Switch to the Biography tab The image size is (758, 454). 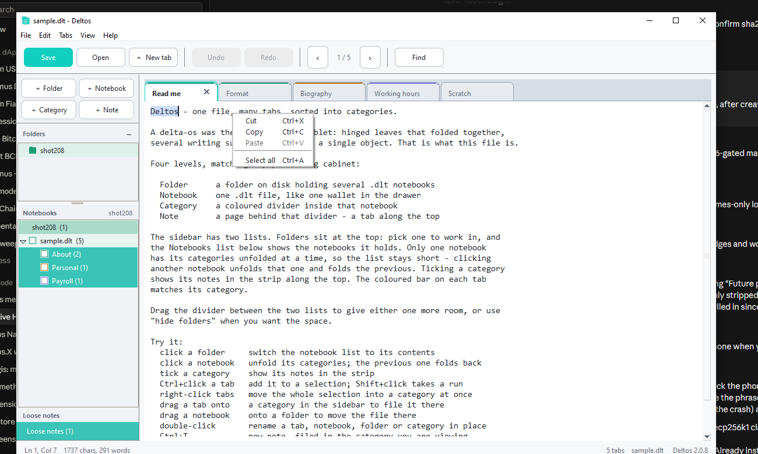tap(329, 93)
